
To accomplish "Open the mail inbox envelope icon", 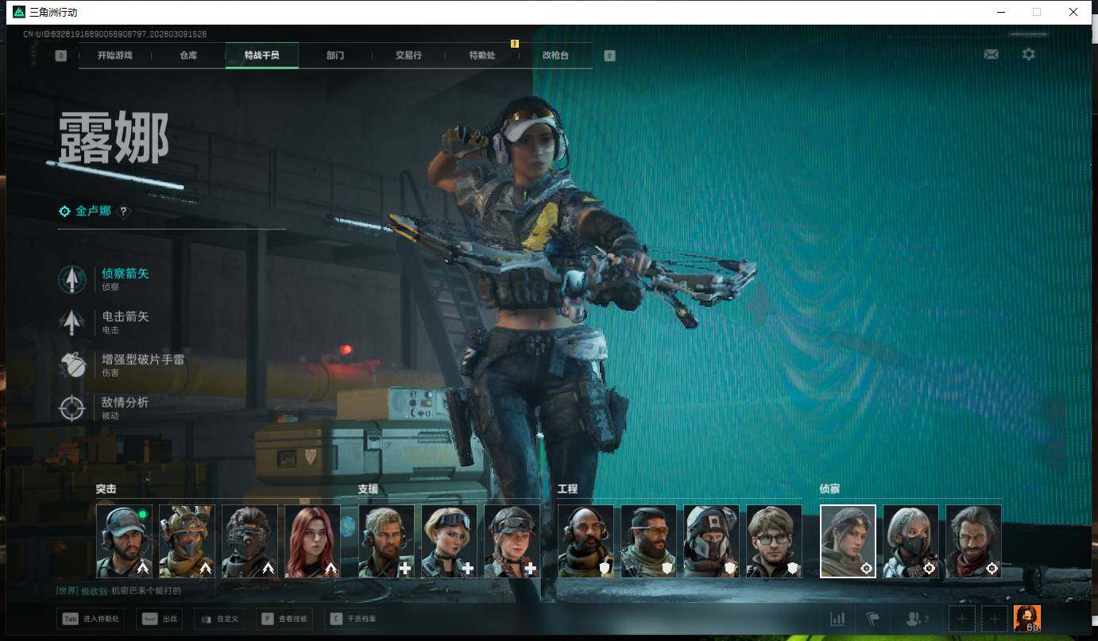I will [x=991, y=54].
